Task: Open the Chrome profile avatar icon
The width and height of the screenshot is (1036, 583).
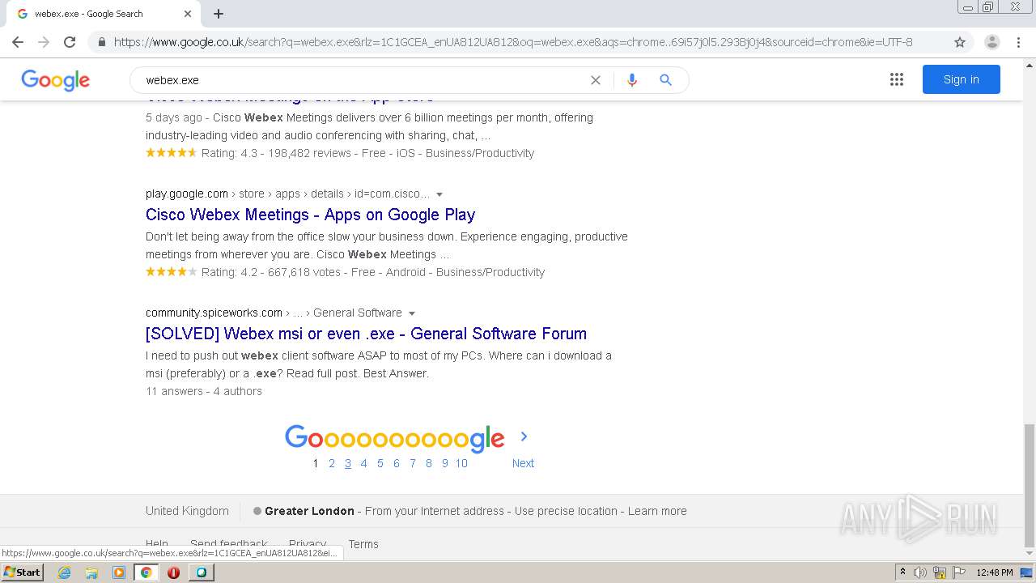Action: click(992, 42)
